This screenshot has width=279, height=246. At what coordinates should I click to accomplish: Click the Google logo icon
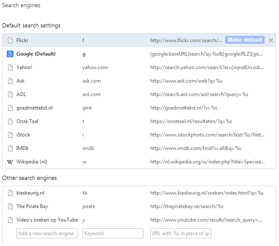point(10,54)
